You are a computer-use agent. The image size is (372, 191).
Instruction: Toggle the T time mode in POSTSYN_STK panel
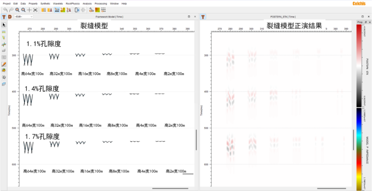click(x=203, y=17)
